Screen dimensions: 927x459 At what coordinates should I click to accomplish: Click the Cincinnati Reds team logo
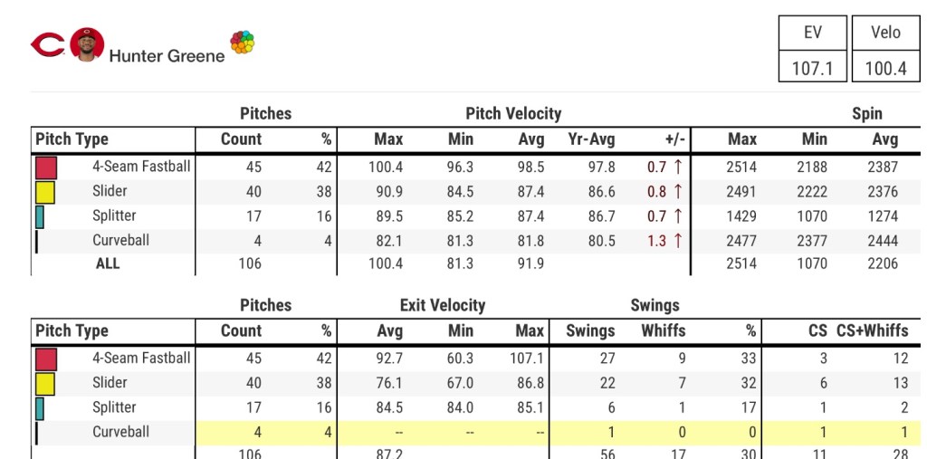[x=48, y=44]
